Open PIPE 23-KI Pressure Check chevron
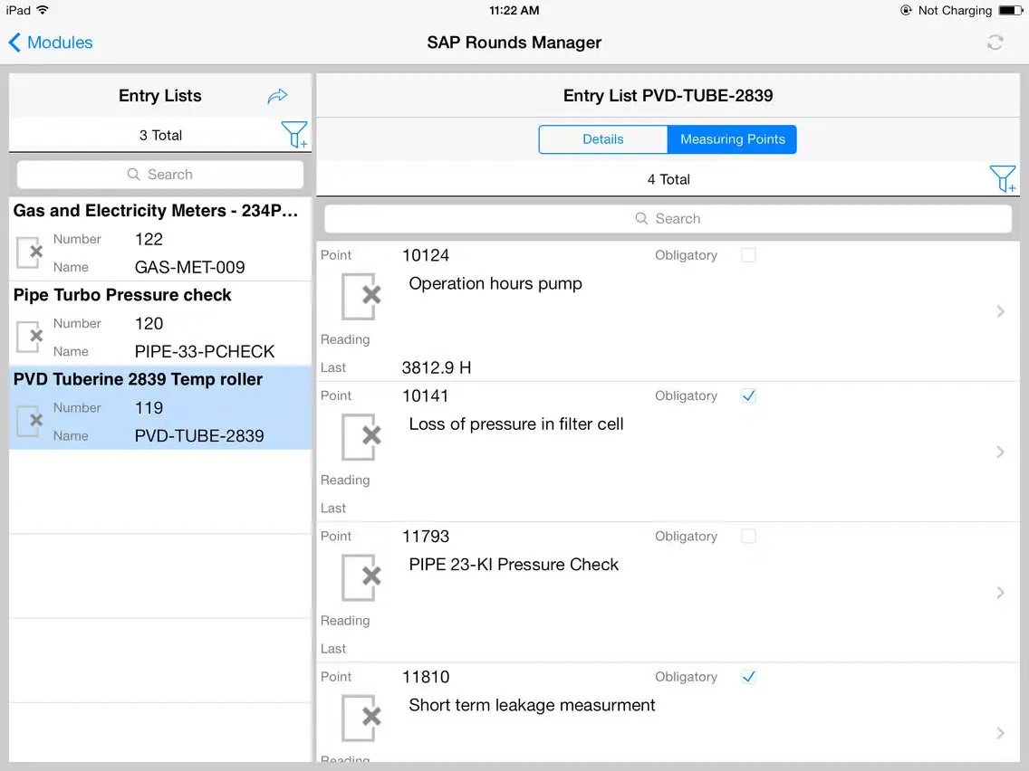 pyautogui.click(x=1000, y=593)
